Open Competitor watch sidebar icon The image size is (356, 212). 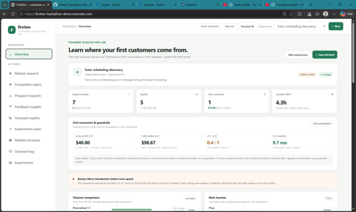click(10, 85)
